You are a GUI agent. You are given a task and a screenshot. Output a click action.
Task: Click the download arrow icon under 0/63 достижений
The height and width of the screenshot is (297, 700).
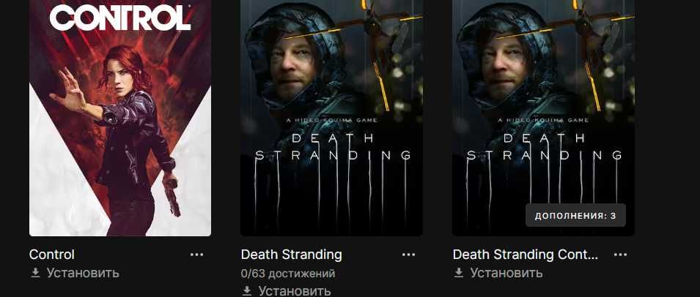(247, 291)
